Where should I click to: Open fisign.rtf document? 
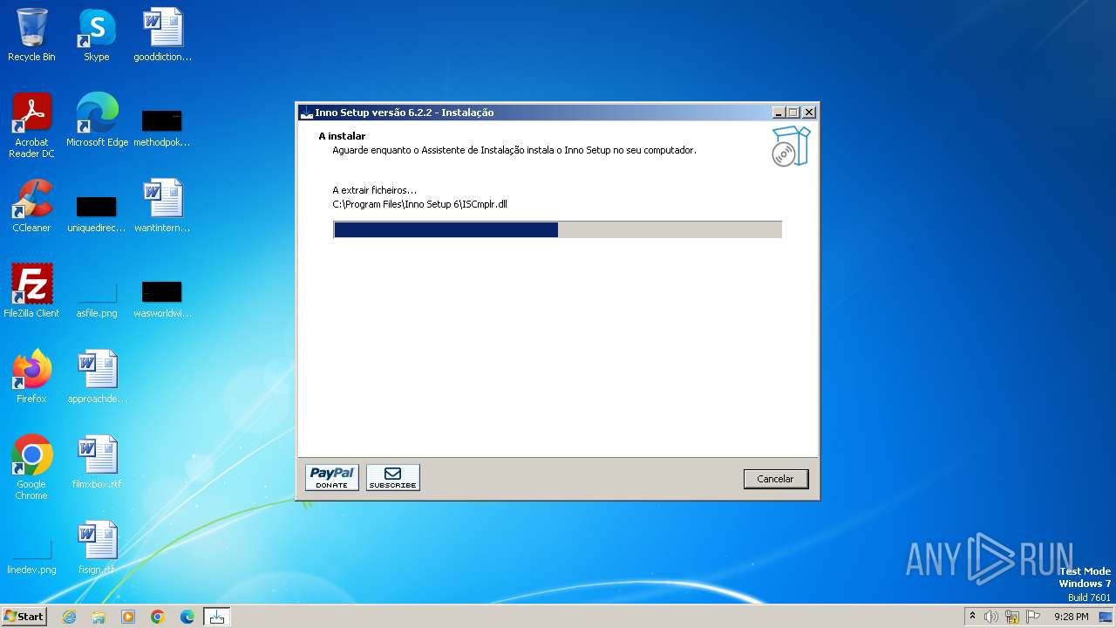[x=97, y=547]
